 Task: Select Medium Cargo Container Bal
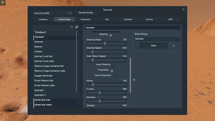[x=54, y=66]
